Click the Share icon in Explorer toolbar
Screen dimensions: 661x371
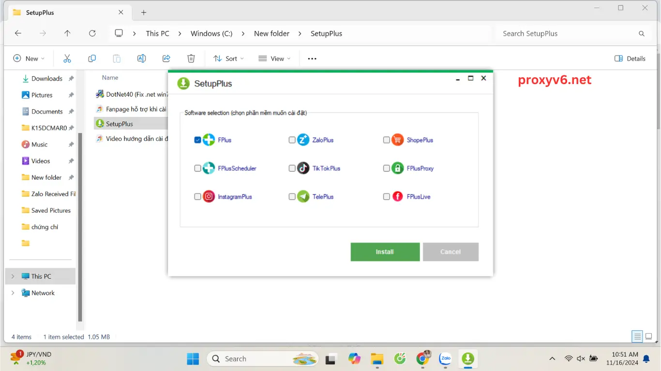point(166,58)
